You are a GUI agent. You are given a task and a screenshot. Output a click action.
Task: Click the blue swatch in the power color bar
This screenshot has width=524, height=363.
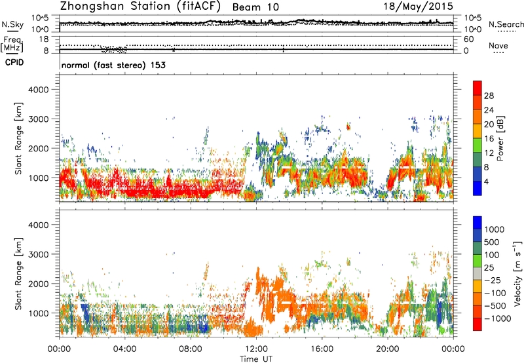[x=477, y=188]
